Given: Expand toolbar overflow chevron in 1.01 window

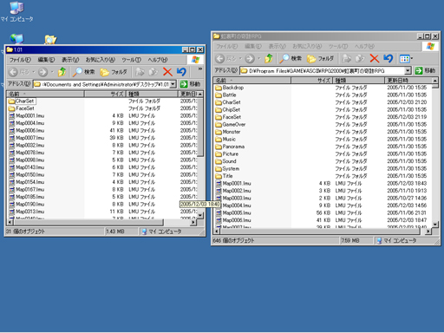Looking at the screenshot, I should click(200, 69).
